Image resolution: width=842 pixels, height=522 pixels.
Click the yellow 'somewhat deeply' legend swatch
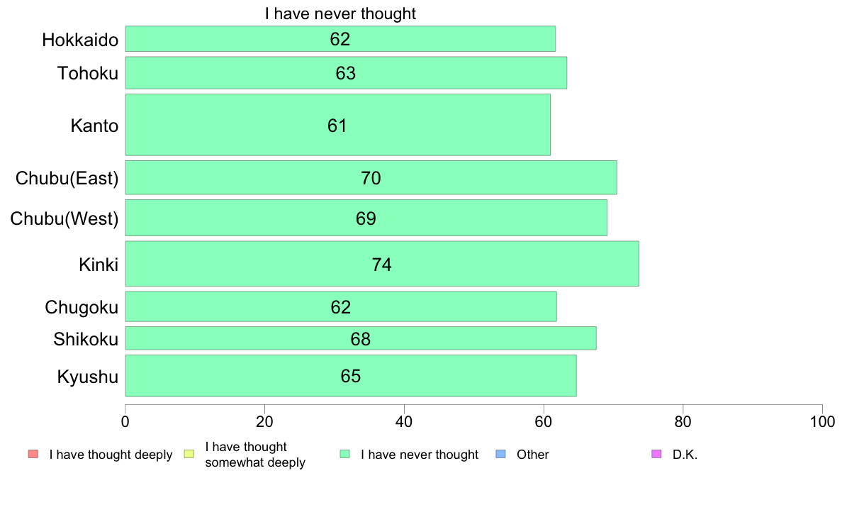point(189,454)
